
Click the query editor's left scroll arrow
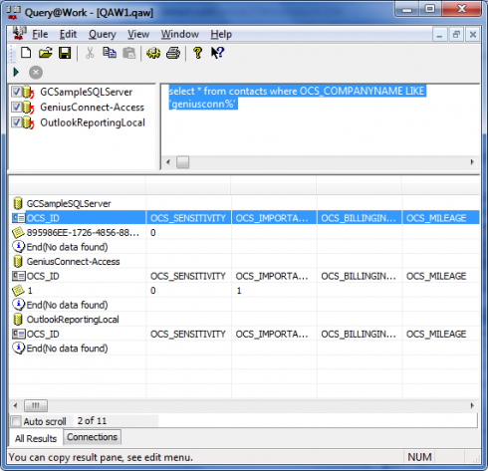click(168, 162)
